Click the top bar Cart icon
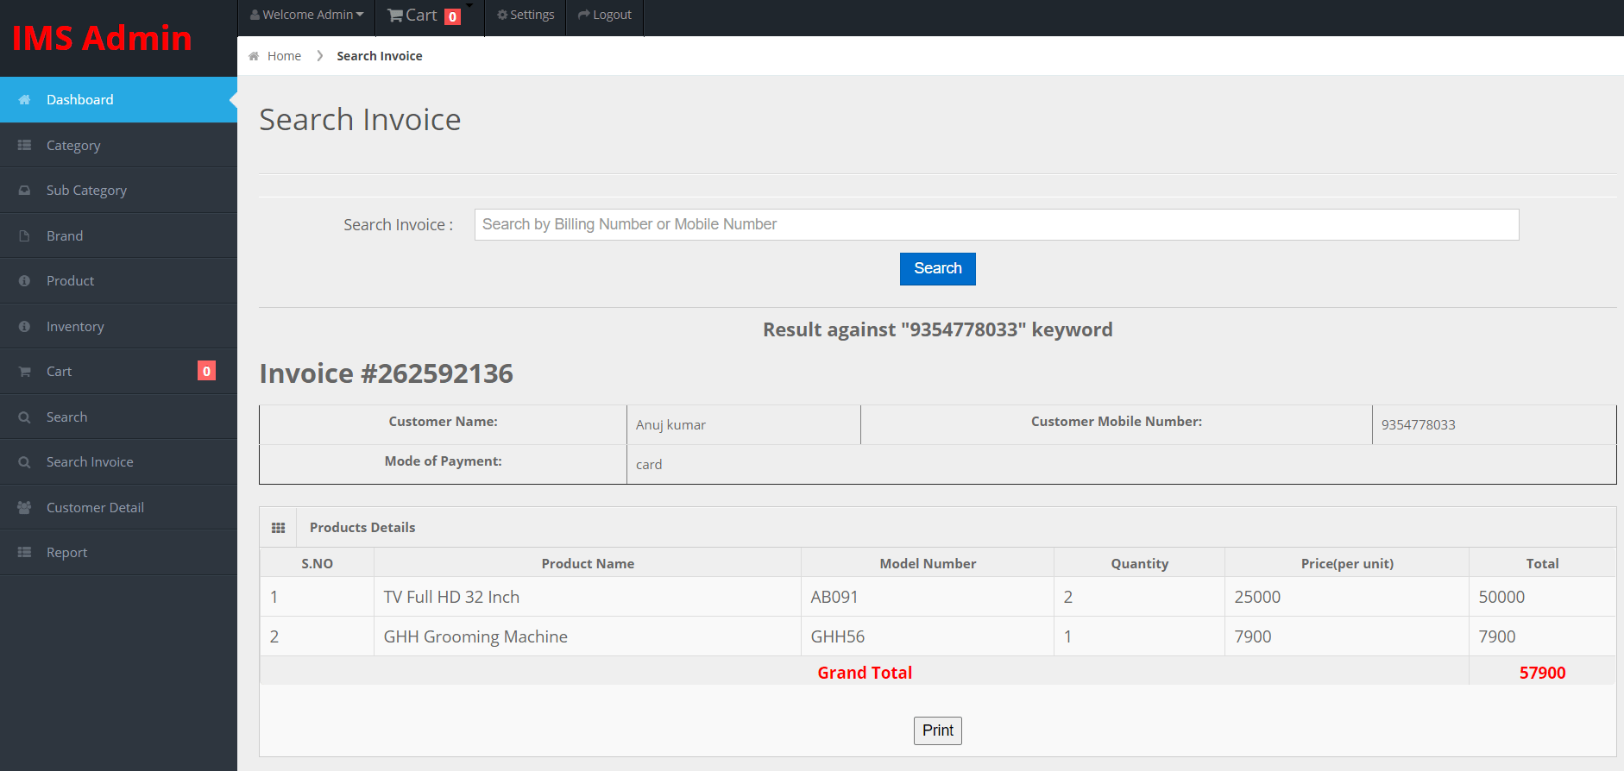The image size is (1624, 771). click(395, 16)
